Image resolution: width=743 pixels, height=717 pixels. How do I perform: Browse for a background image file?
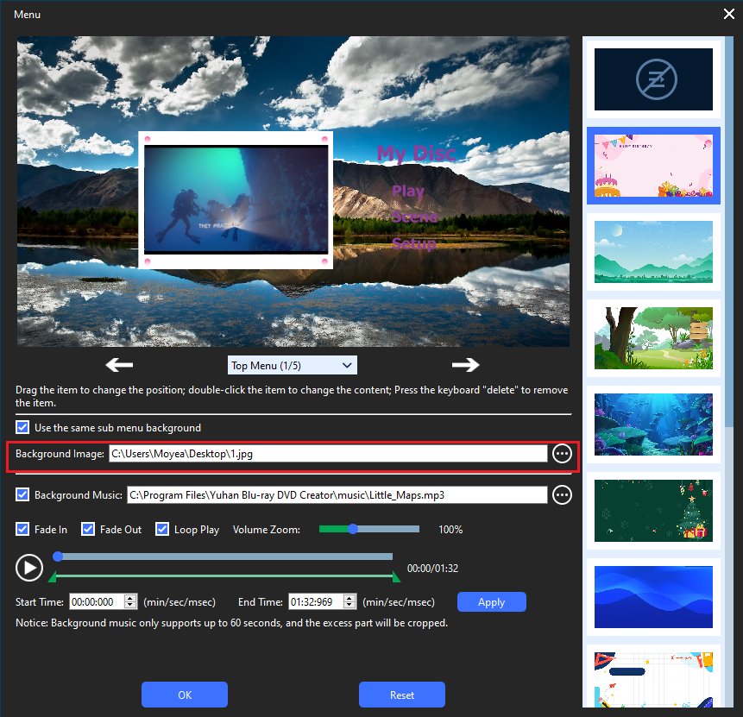click(x=563, y=454)
